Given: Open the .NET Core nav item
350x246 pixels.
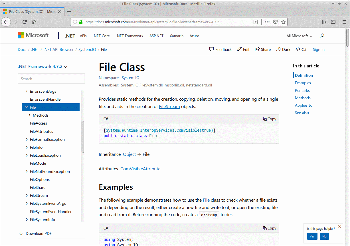Looking at the screenshot, I should [x=101, y=36].
